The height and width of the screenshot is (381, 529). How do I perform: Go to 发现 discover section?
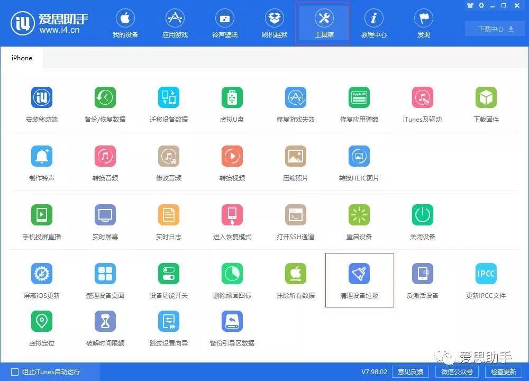click(424, 24)
